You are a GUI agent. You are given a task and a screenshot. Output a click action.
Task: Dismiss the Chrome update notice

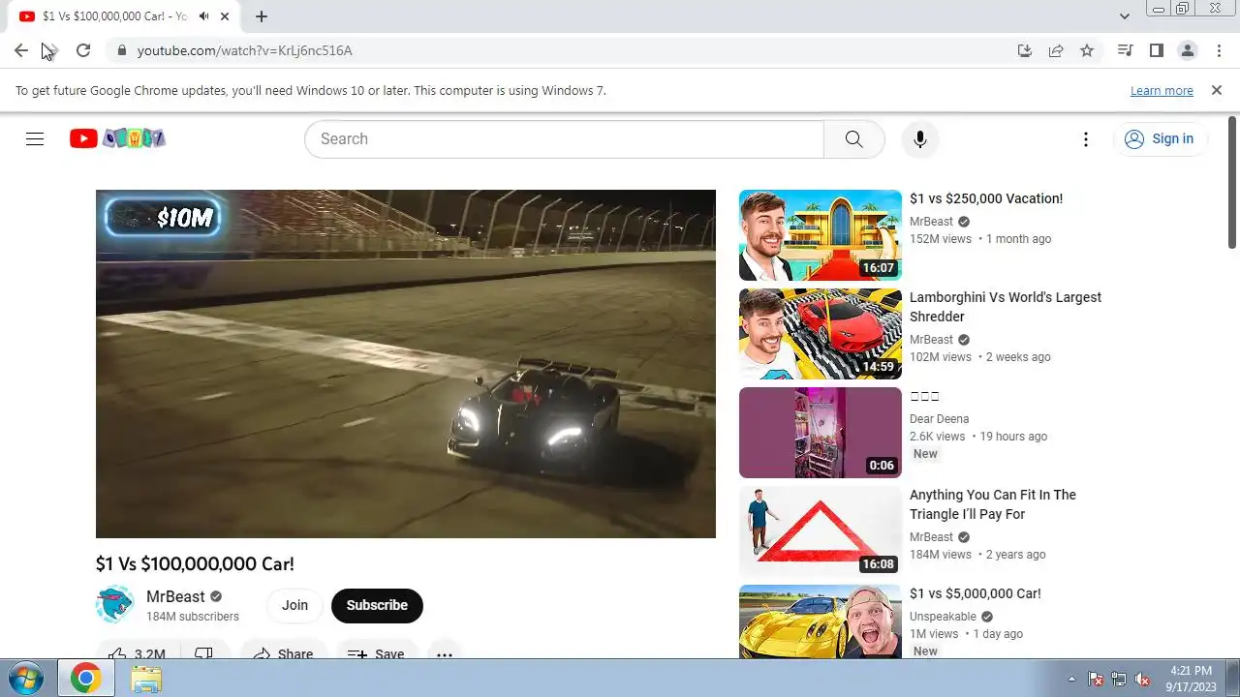[x=1217, y=90]
